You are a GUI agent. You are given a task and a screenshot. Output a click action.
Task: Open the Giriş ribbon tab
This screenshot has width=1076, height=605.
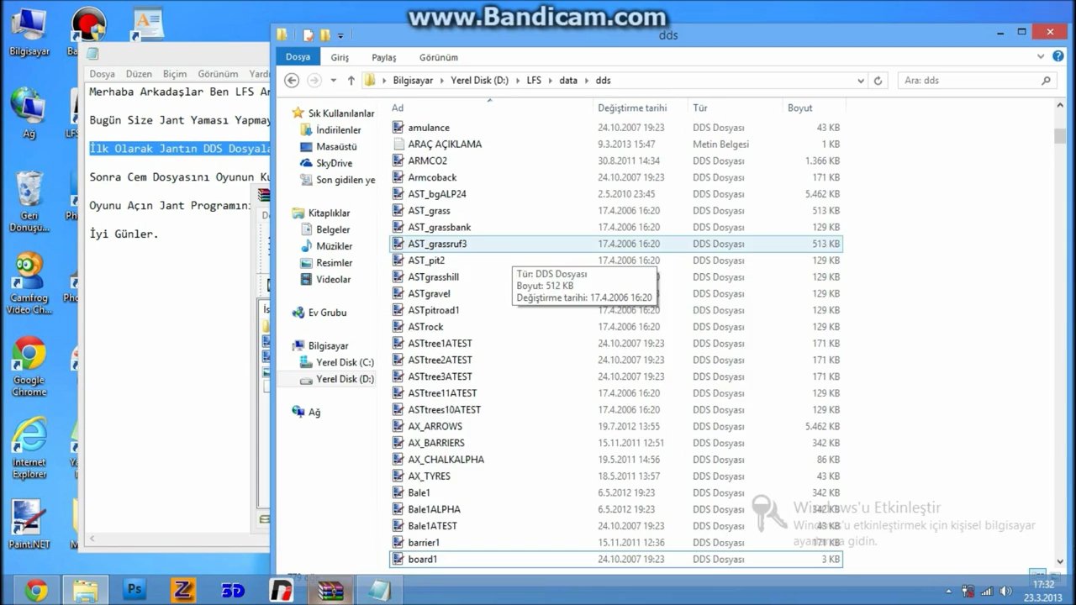[340, 57]
